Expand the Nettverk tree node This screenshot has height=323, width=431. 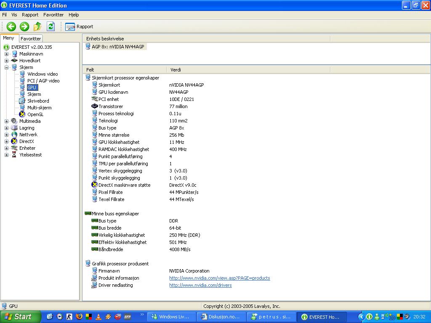tap(7, 135)
